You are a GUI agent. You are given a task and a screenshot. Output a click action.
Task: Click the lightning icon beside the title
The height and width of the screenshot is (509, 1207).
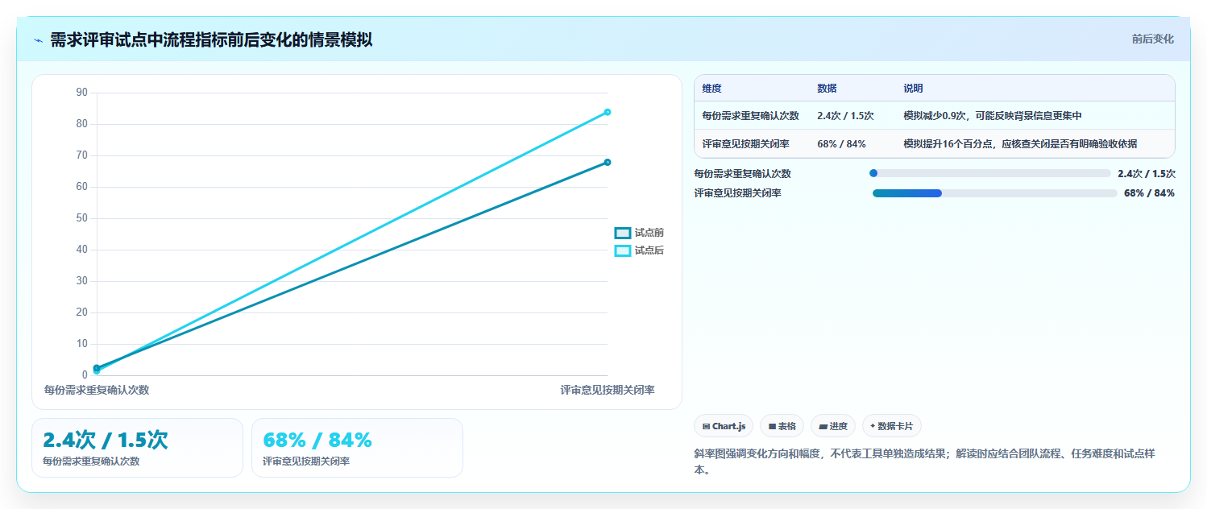pyautogui.click(x=38, y=40)
